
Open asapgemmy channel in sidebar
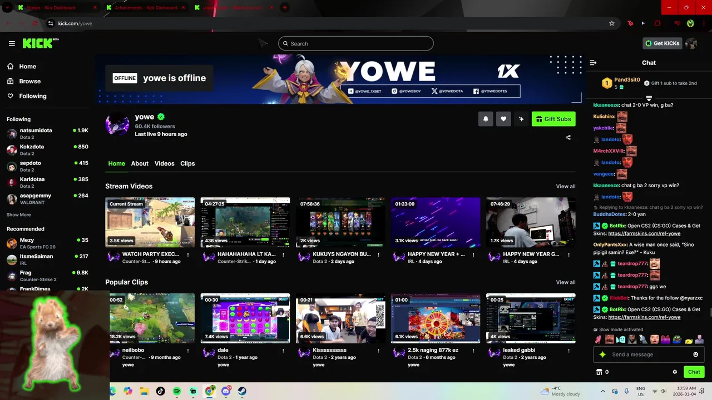pos(47,199)
